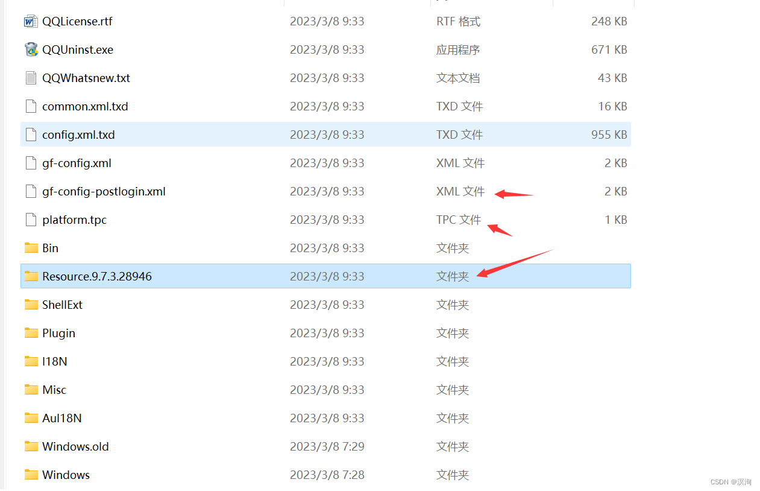The height and width of the screenshot is (491, 760).
Task: Click the 文件夹 type of the Plugin row
Action: [453, 333]
